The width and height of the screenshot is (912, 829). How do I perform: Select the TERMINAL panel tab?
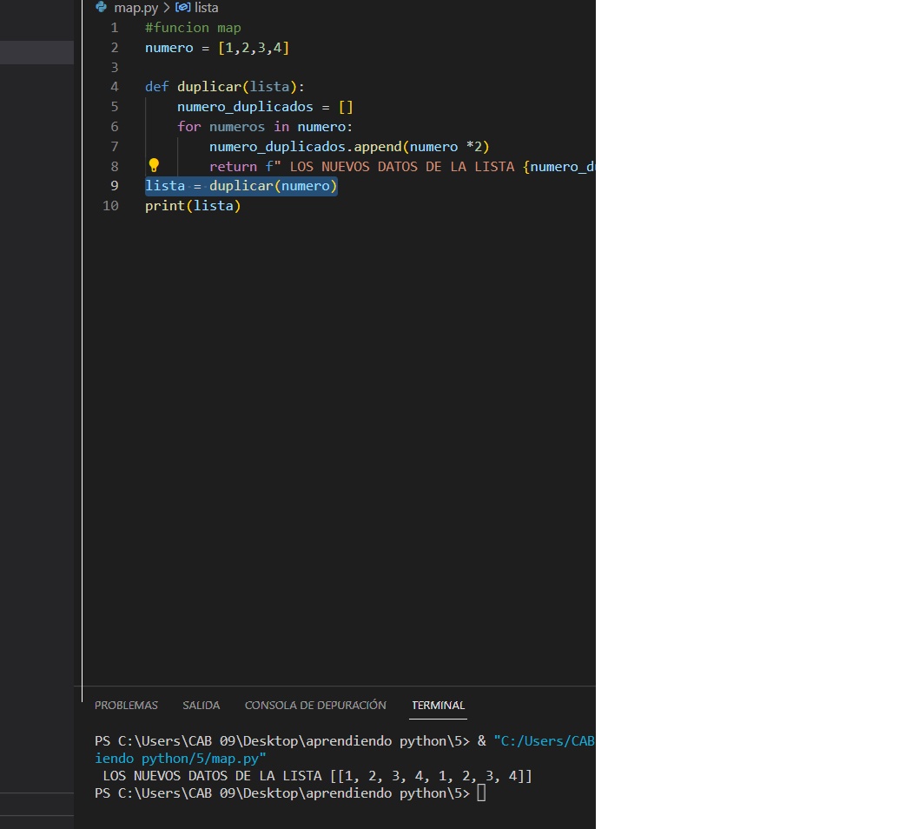point(438,705)
